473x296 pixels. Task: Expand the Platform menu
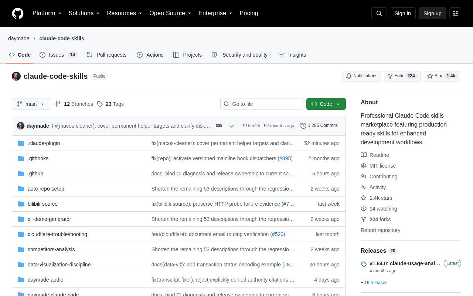click(47, 13)
